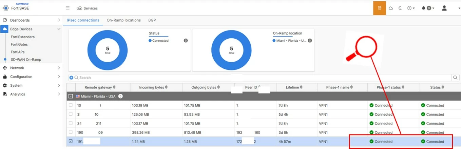Screen dimensions: 461x149
Task: Click the 93.93 MB outgoing bytes cell
Action: click(192, 114)
